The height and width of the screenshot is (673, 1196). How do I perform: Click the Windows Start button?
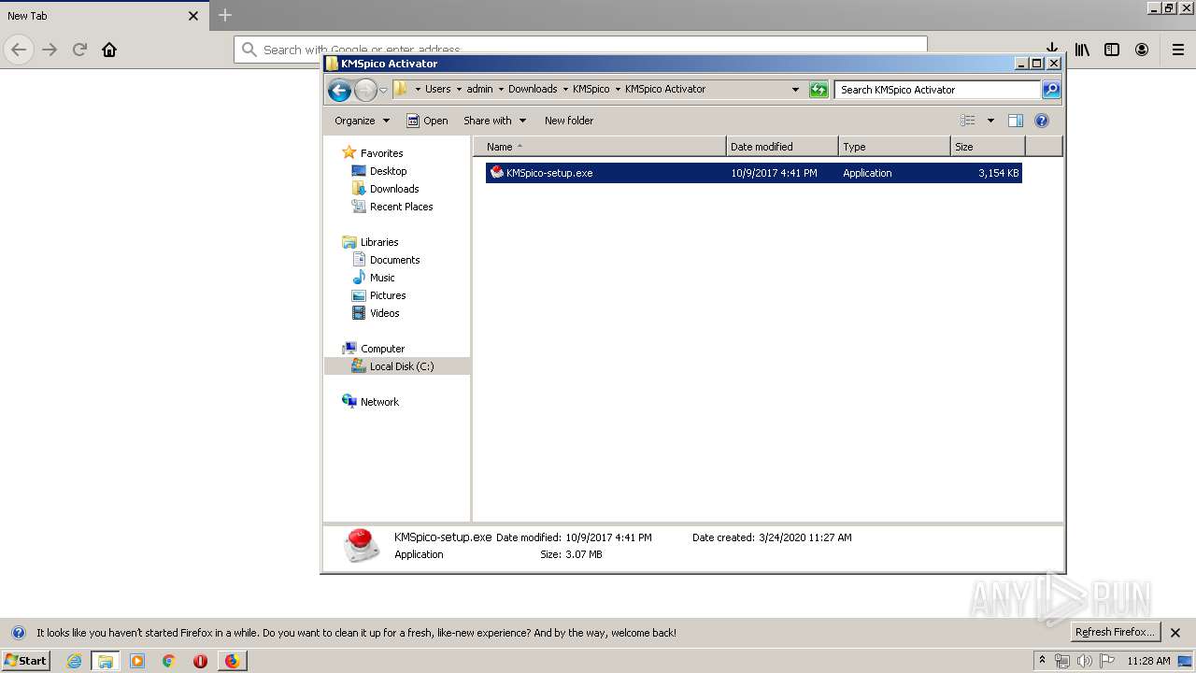point(25,660)
